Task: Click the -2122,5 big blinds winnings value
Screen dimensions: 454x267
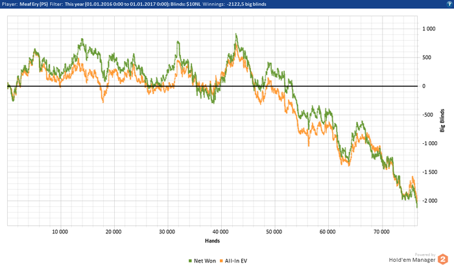Action: pyautogui.click(x=246, y=4)
